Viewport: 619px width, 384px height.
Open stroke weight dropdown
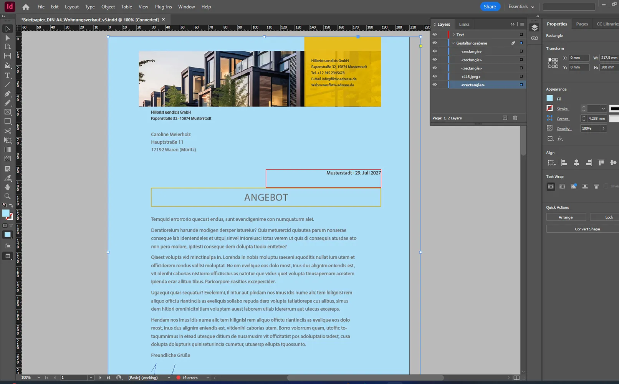tap(603, 109)
